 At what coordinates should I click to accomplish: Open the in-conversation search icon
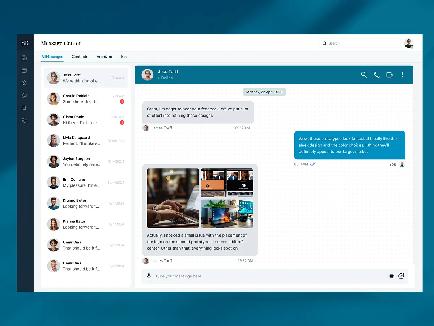pyautogui.click(x=364, y=75)
